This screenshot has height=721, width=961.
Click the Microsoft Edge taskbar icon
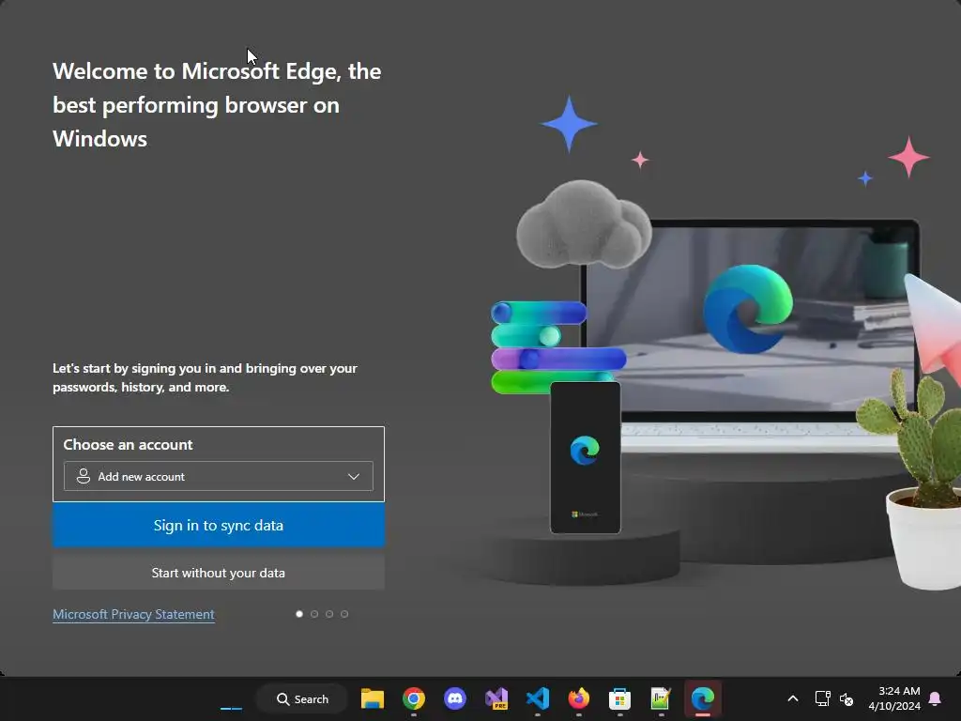click(x=702, y=698)
